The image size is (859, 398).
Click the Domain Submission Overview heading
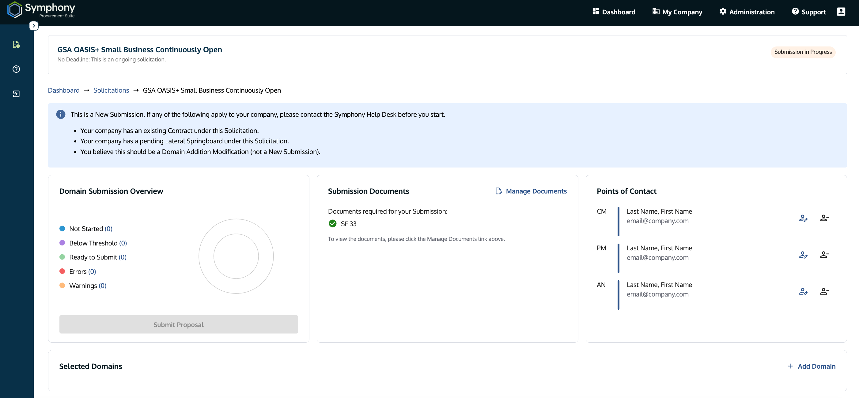[x=111, y=191]
